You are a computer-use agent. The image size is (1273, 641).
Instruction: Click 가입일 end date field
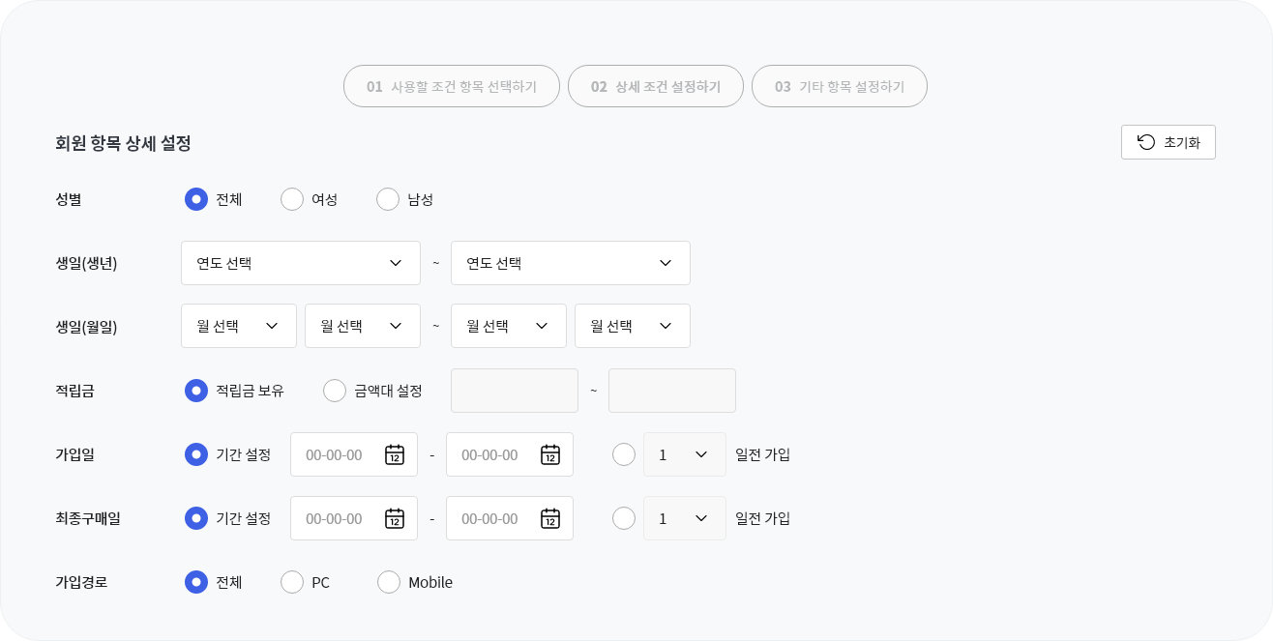pyautogui.click(x=510, y=454)
